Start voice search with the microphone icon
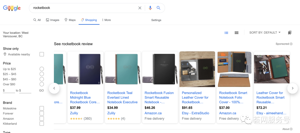300x133 pixels. tap(150, 8)
